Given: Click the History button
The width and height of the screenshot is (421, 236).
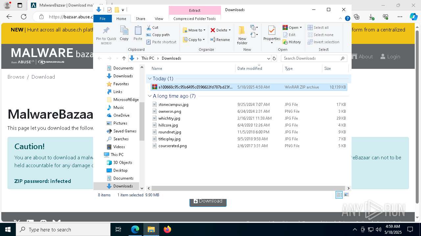Looking at the screenshot, I should (292, 42).
